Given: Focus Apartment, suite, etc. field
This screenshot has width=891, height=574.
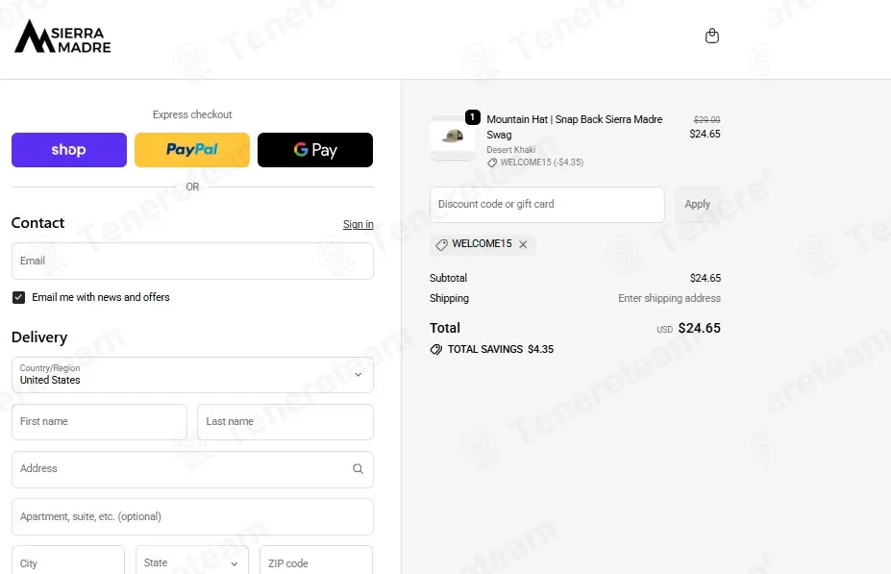Looking at the screenshot, I should [x=192, y=516].
